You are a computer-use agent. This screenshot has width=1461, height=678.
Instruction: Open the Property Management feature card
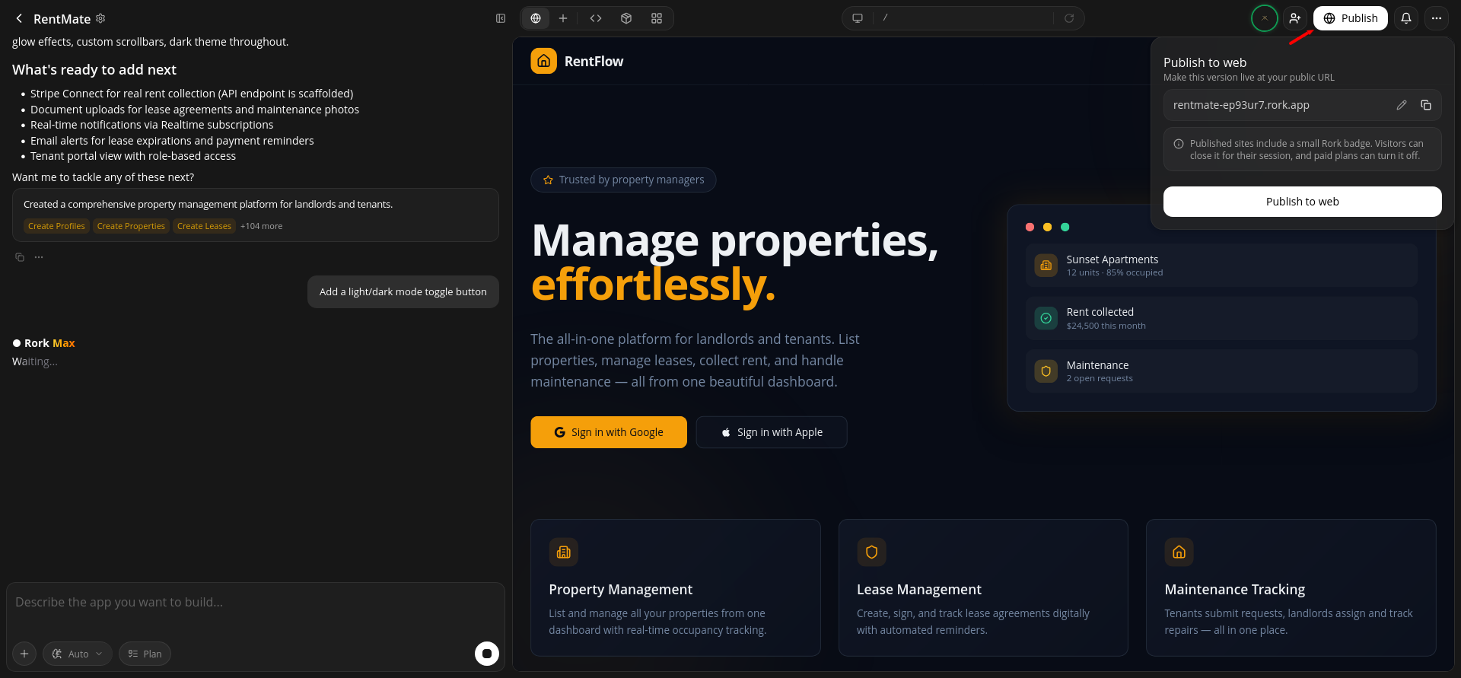tap(676, 587)
